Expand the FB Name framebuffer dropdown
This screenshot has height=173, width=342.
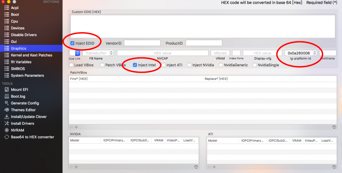[111, 53]
